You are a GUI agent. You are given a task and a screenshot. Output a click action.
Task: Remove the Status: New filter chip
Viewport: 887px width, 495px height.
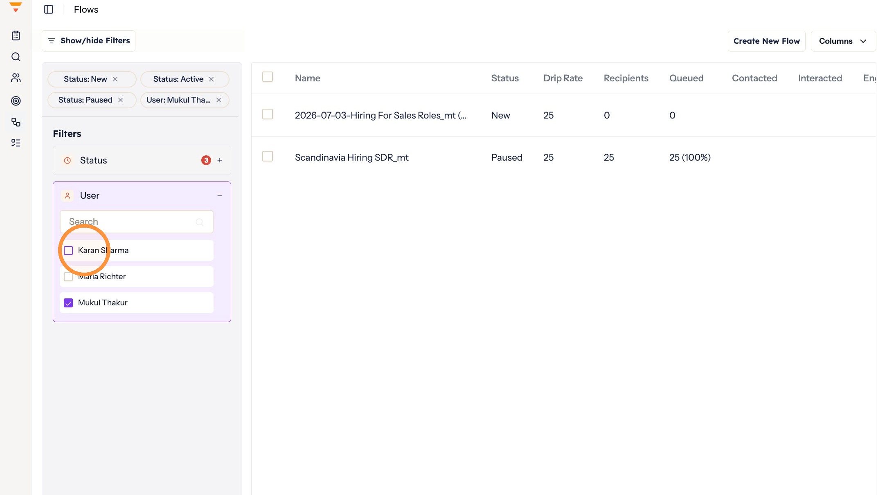(x=115, y=79)
